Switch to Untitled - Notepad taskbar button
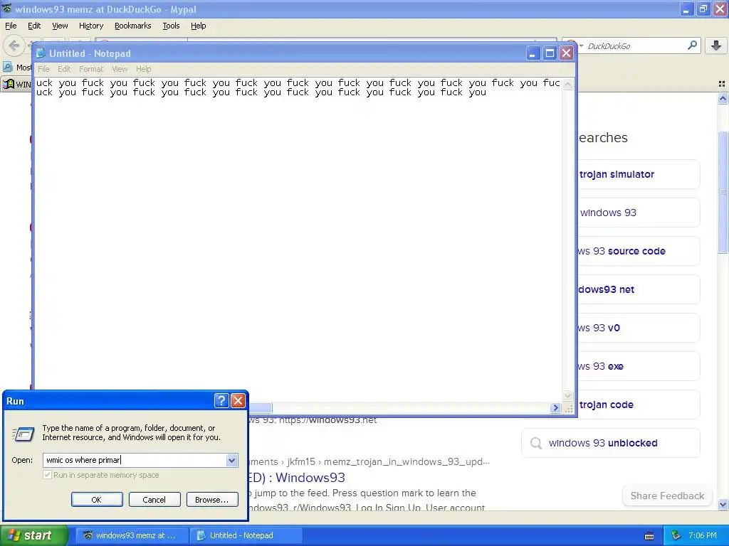Viewport: 729px width, 546px height. pyautogui.click(x=246, y=535)
